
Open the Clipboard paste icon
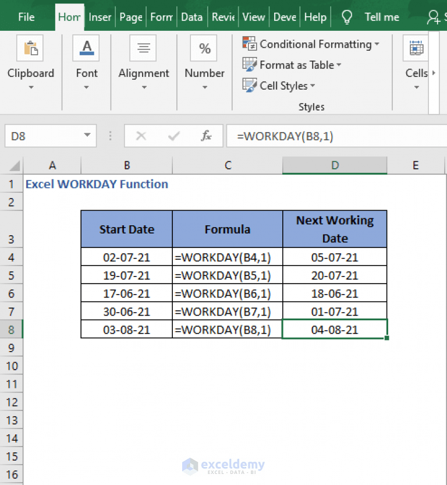(x=30, y=48)
